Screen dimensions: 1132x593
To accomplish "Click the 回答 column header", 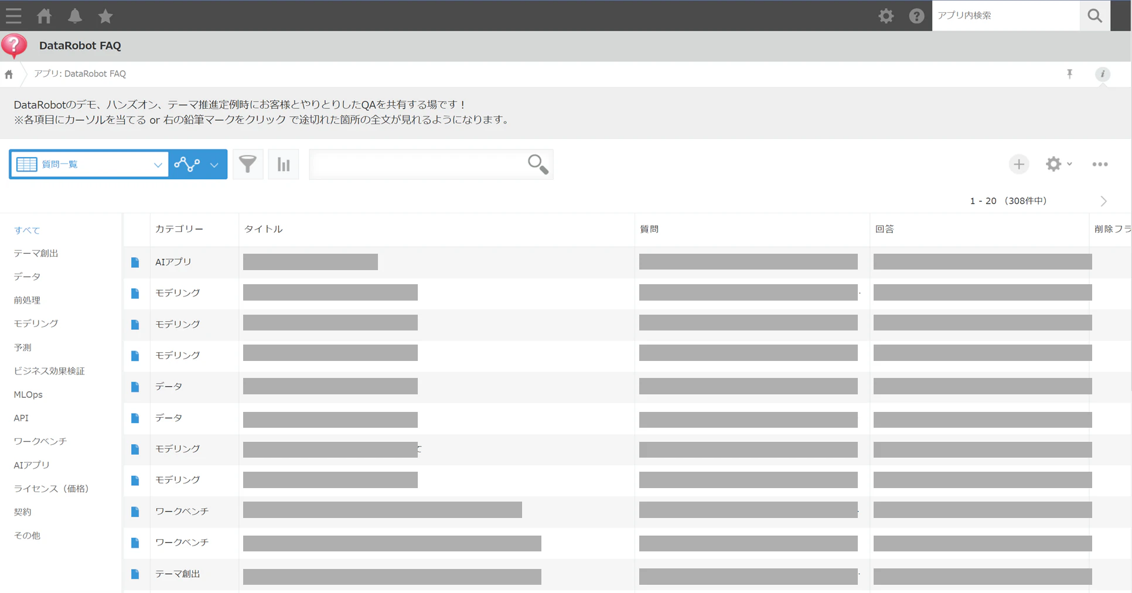I will [x=885, y=229].
